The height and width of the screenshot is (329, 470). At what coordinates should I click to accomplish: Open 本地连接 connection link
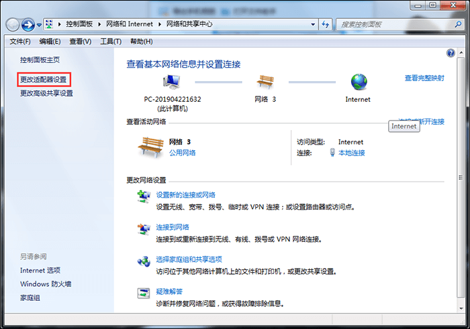tap(352, 153)
